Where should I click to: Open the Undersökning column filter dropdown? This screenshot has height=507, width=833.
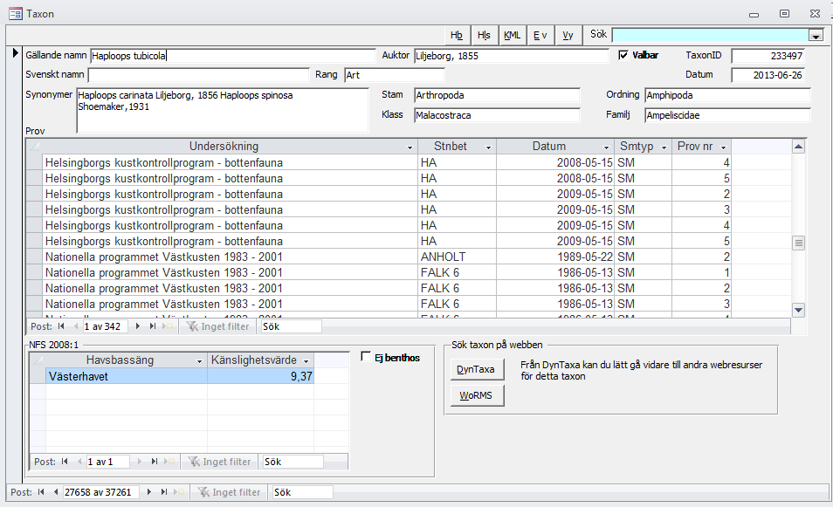(410, 147)
